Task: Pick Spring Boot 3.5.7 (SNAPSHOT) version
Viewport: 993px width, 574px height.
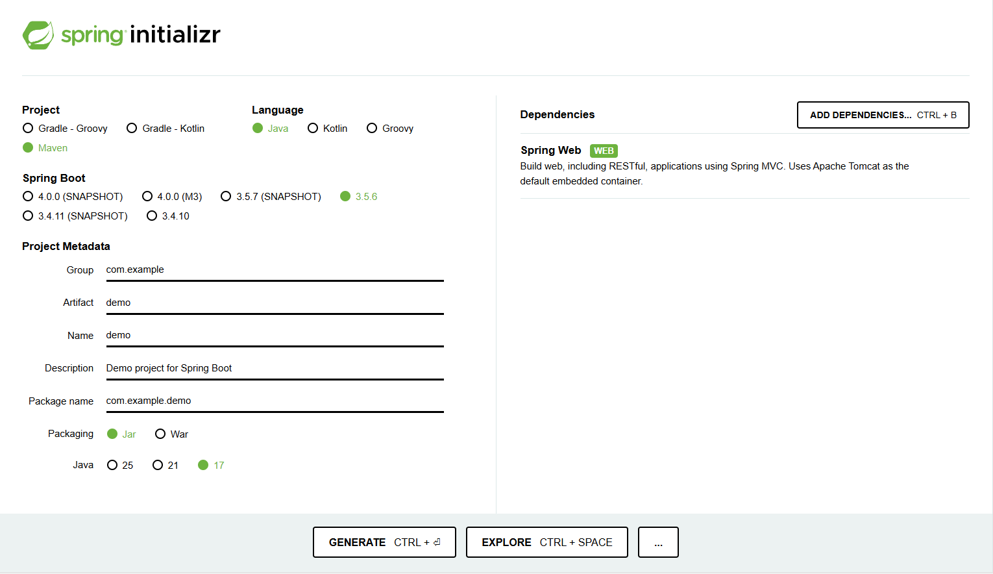Action: point(226,197)
